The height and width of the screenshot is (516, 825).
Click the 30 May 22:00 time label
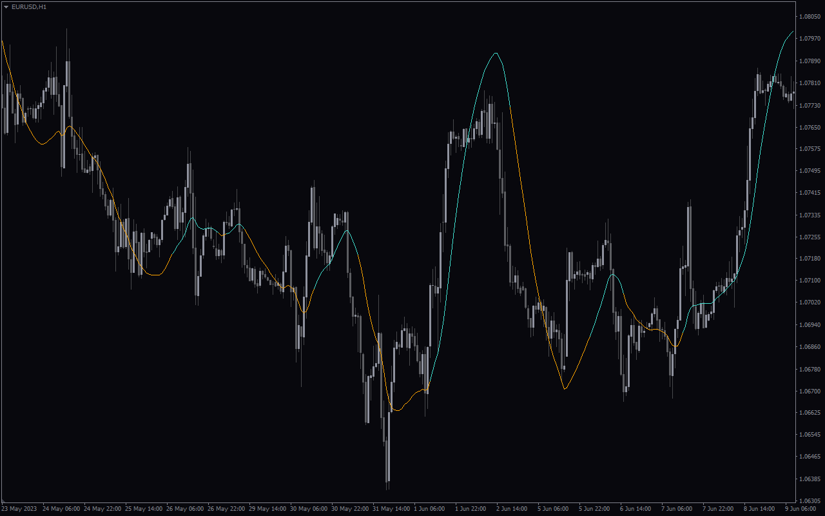click(350, 509)
